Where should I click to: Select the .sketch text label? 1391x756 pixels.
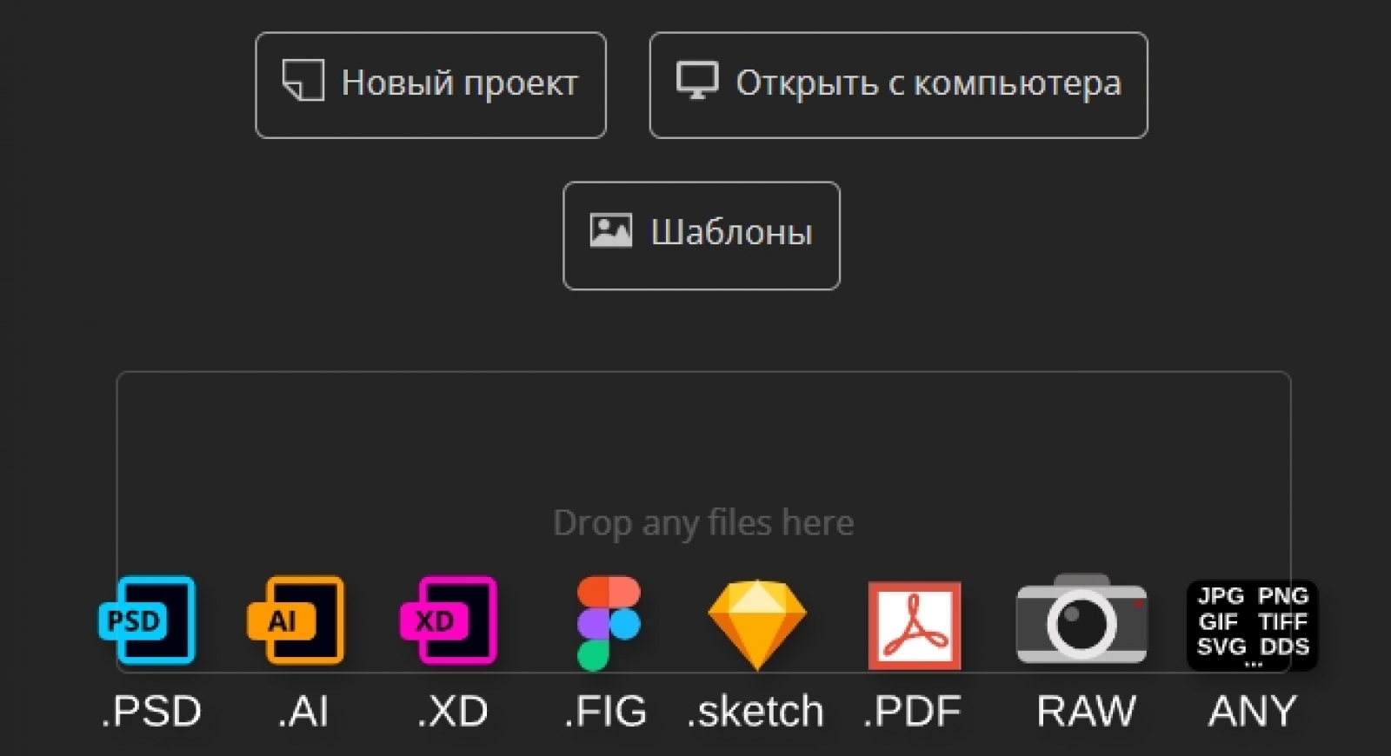(755, 712)
